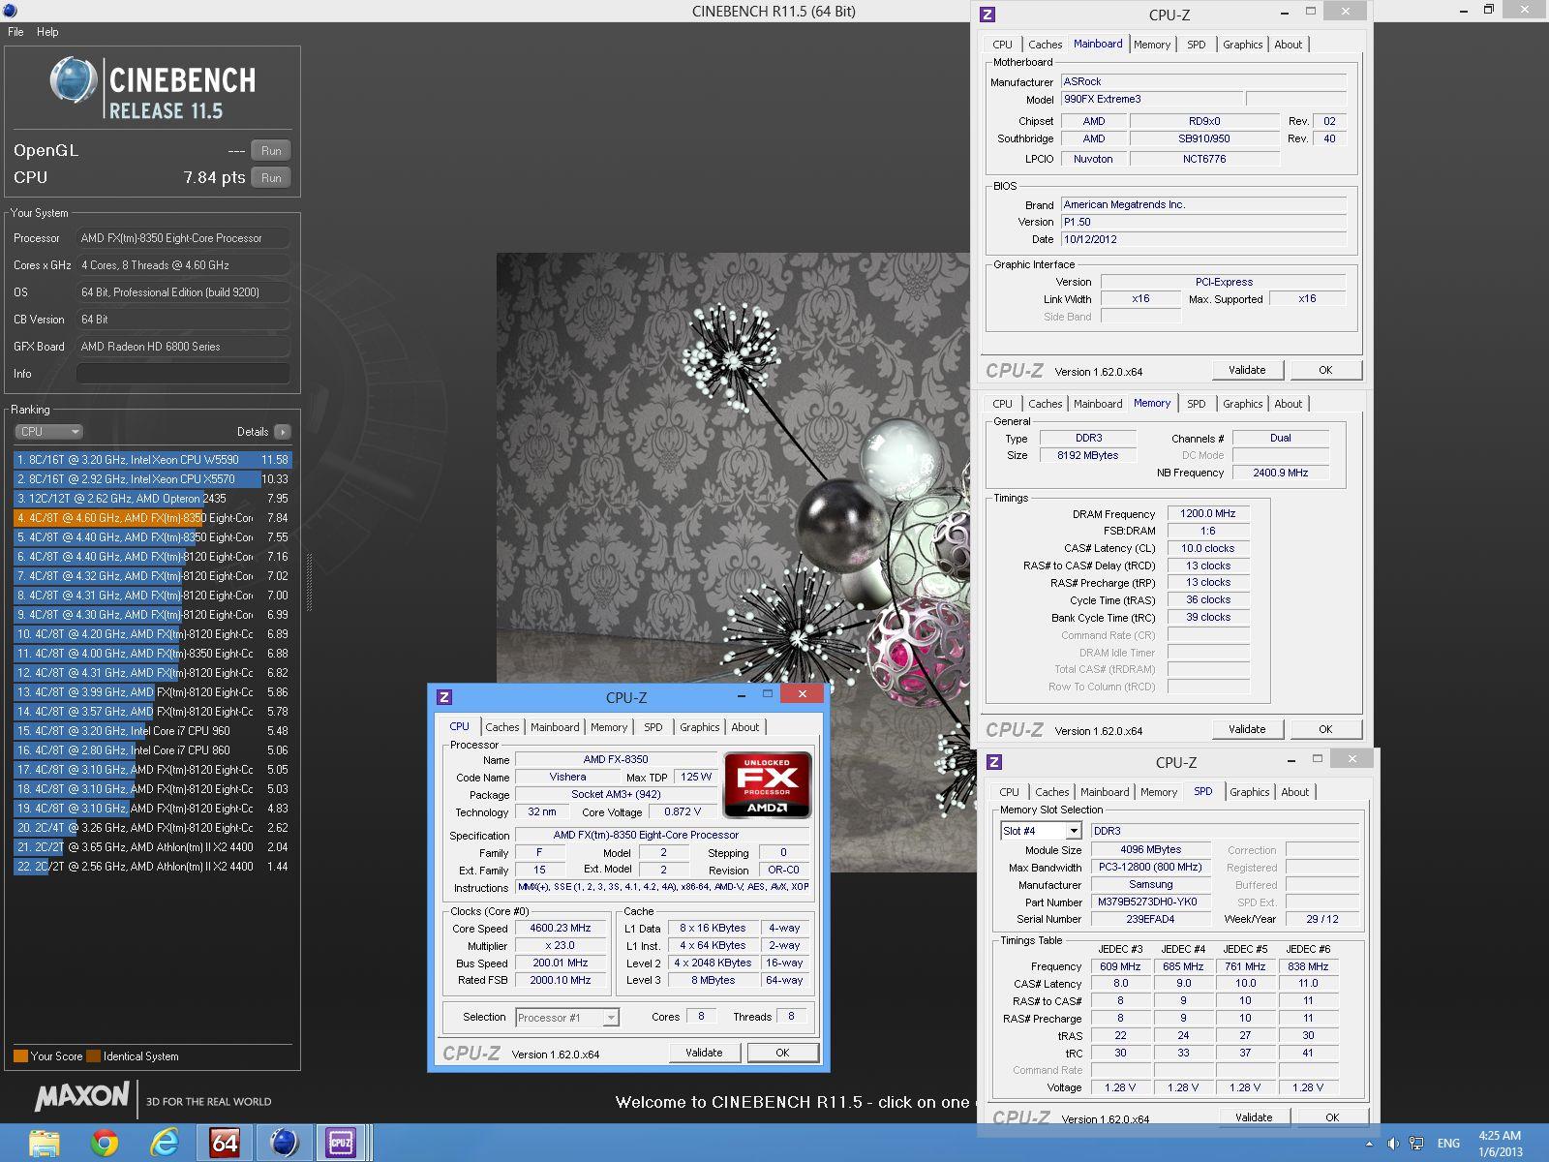Click the Z icon of CPU-Z CPU window
The height and width of the screenshot is (1162, 1549).
pos(444,697)
